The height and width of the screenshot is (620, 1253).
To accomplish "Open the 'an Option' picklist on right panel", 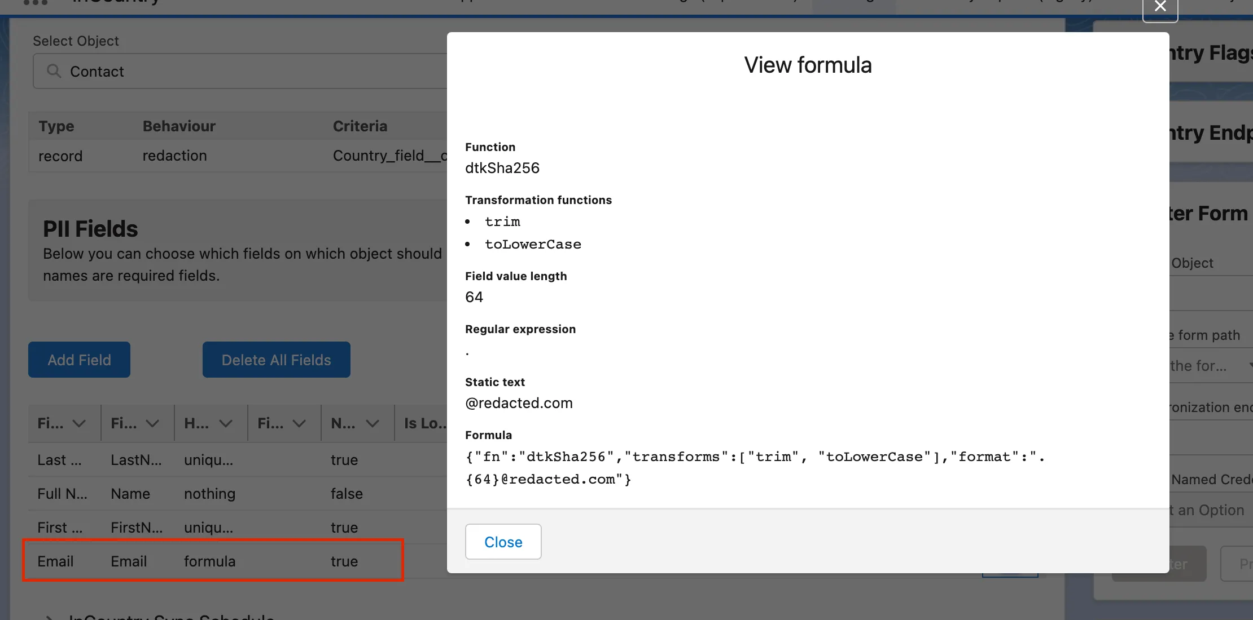I will (1208, 510).
